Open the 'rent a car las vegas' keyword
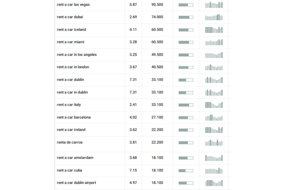The image size is (286, 190). pyautogui.click(x=73, y=5)
